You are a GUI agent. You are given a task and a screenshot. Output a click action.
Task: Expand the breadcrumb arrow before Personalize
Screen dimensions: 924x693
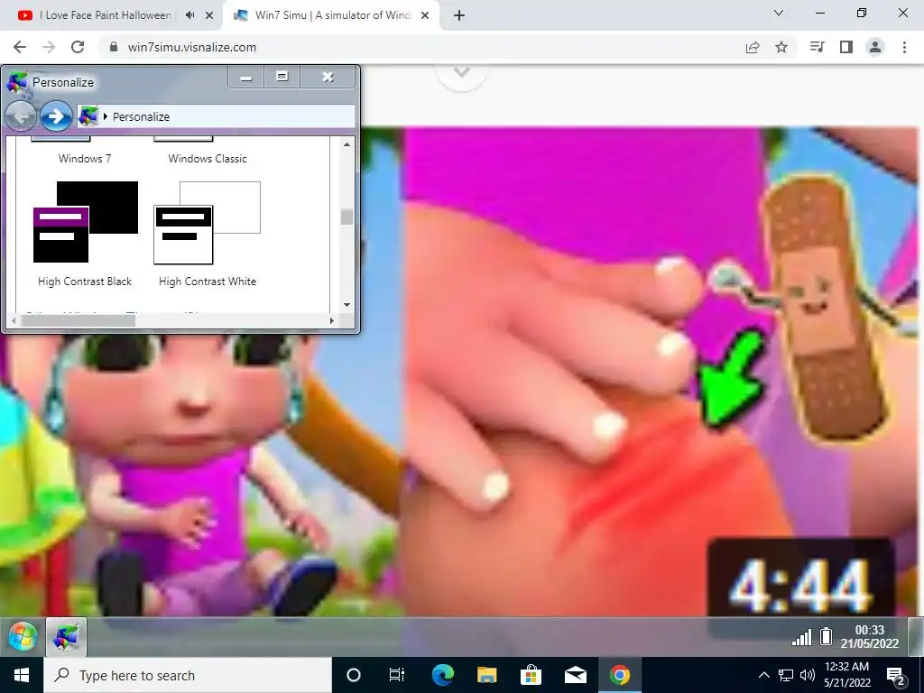(x=106, y=116)
